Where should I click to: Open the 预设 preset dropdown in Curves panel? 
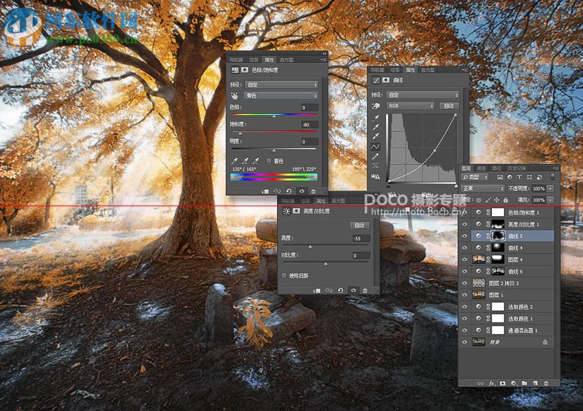(x=423, y=95)
